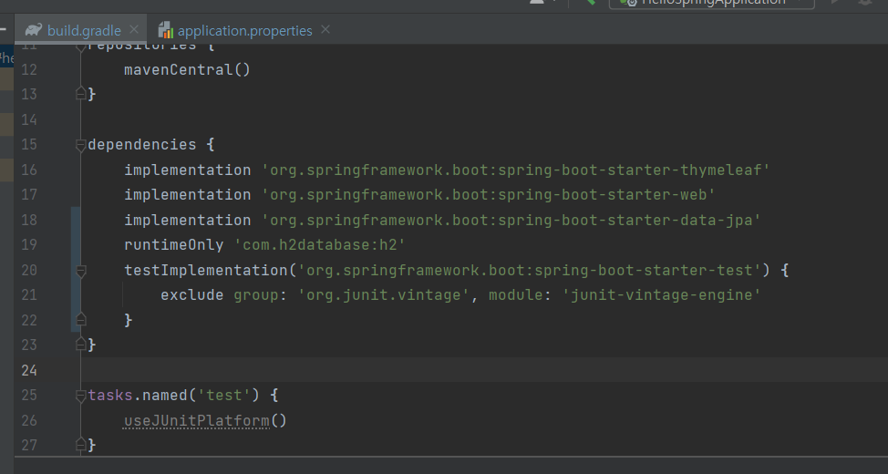The height and width of the screenshot is (474, 888).
Task: Click 'implementation' on the data-jpa line
Action: [188, 220]
